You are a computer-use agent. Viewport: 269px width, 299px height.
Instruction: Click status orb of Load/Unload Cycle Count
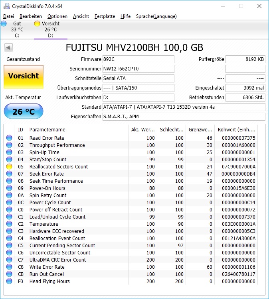9,217
